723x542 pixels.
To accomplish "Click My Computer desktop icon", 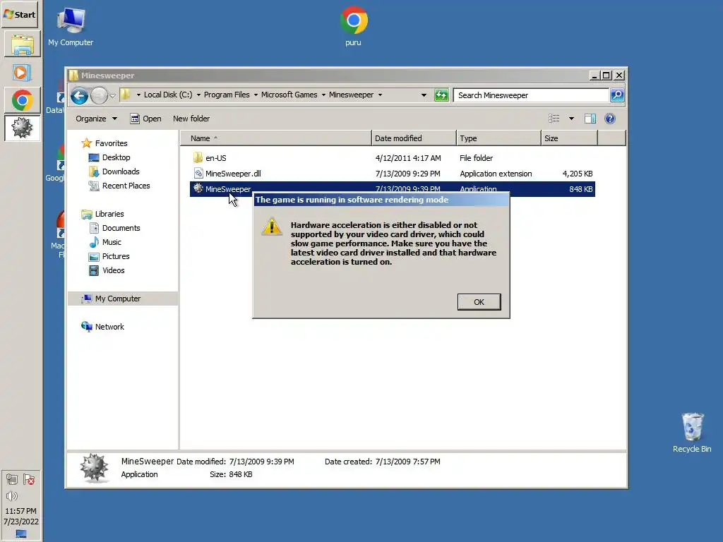I will pyautogui.click(x=71, y=27).
